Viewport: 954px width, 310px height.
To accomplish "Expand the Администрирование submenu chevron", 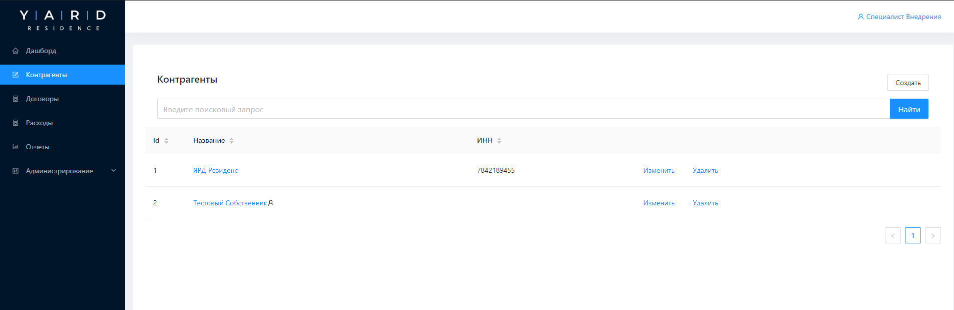I will click(x=114, y=171).
